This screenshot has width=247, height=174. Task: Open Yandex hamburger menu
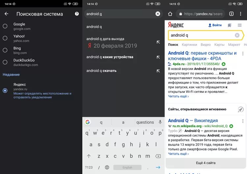click(x=240, y=25)
